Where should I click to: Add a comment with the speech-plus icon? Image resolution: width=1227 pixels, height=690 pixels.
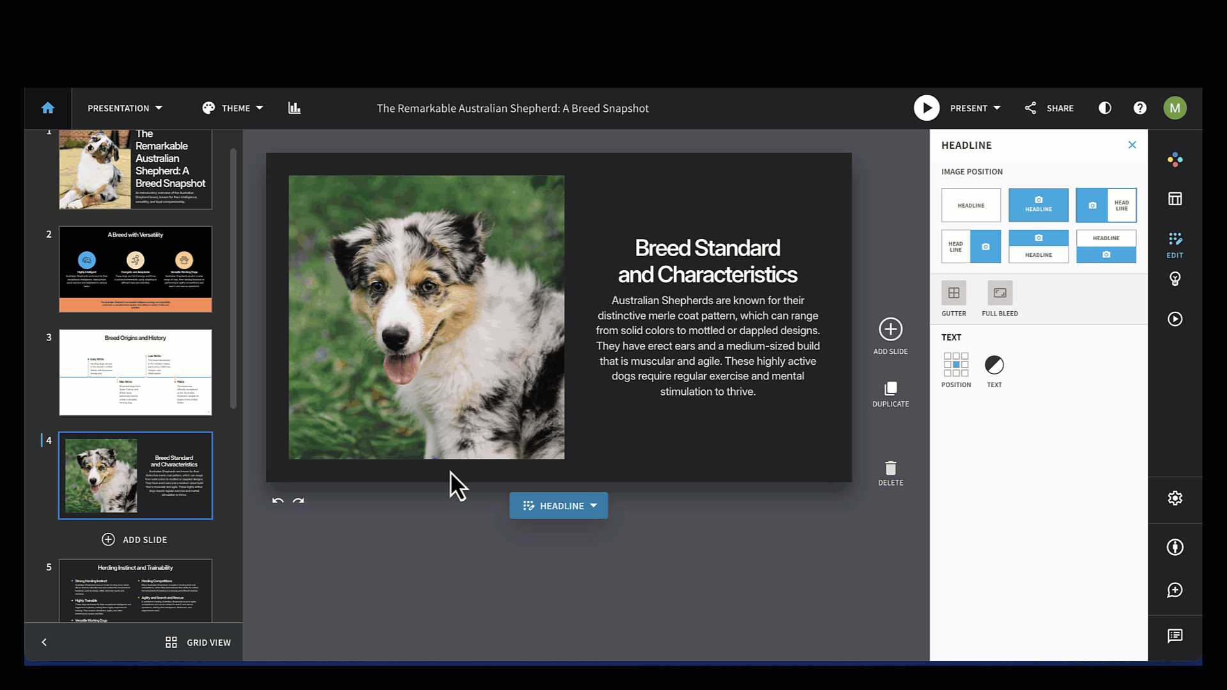pyautogui.click(x=1175, y=590)
